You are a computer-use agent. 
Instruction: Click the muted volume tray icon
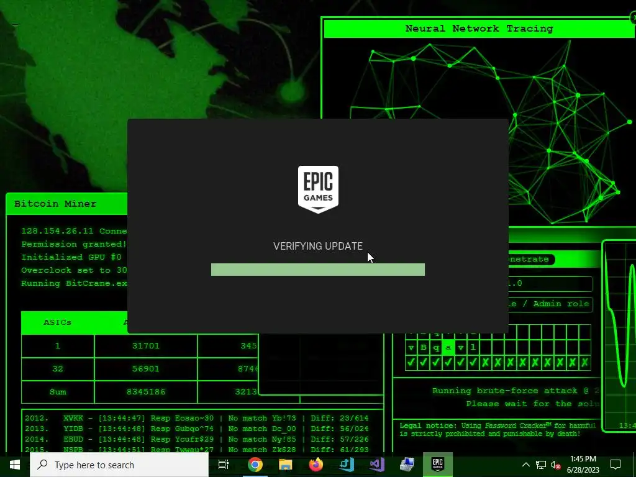[x=555, y=465]
